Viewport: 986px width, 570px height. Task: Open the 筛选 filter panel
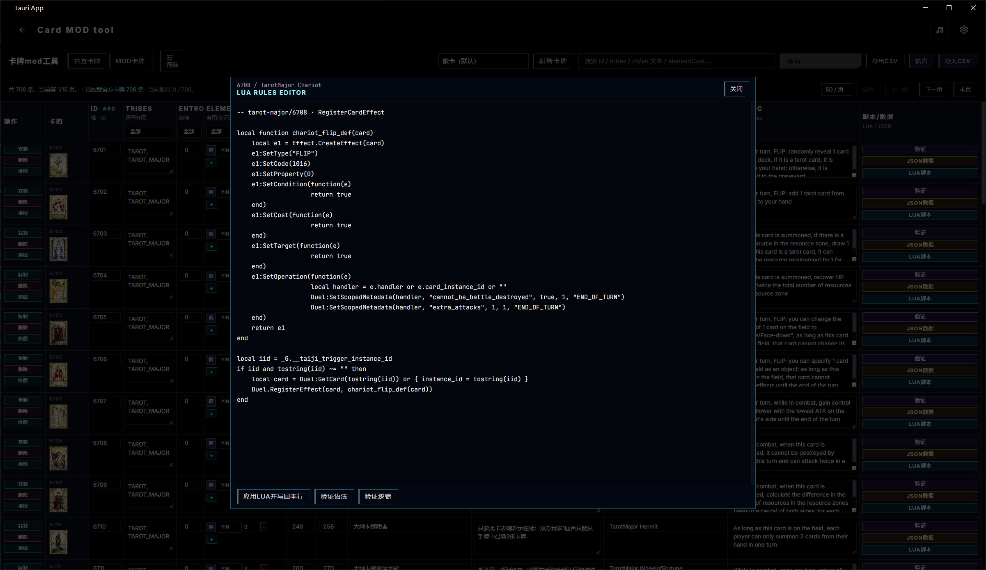point(172,61)
